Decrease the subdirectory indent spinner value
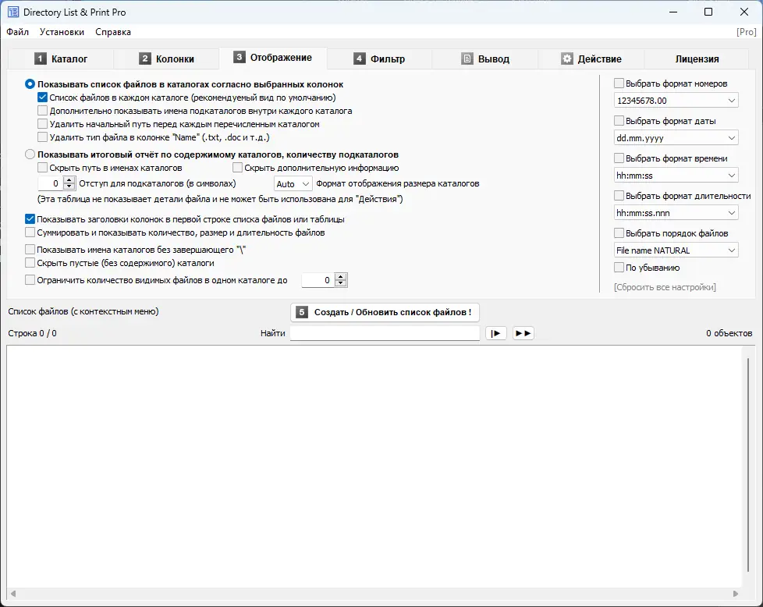This screenshot has width=763, height=607. [x=69, y=187]
